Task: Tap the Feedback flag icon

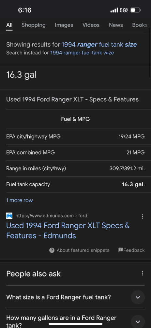Action: (x=121, y=250)
